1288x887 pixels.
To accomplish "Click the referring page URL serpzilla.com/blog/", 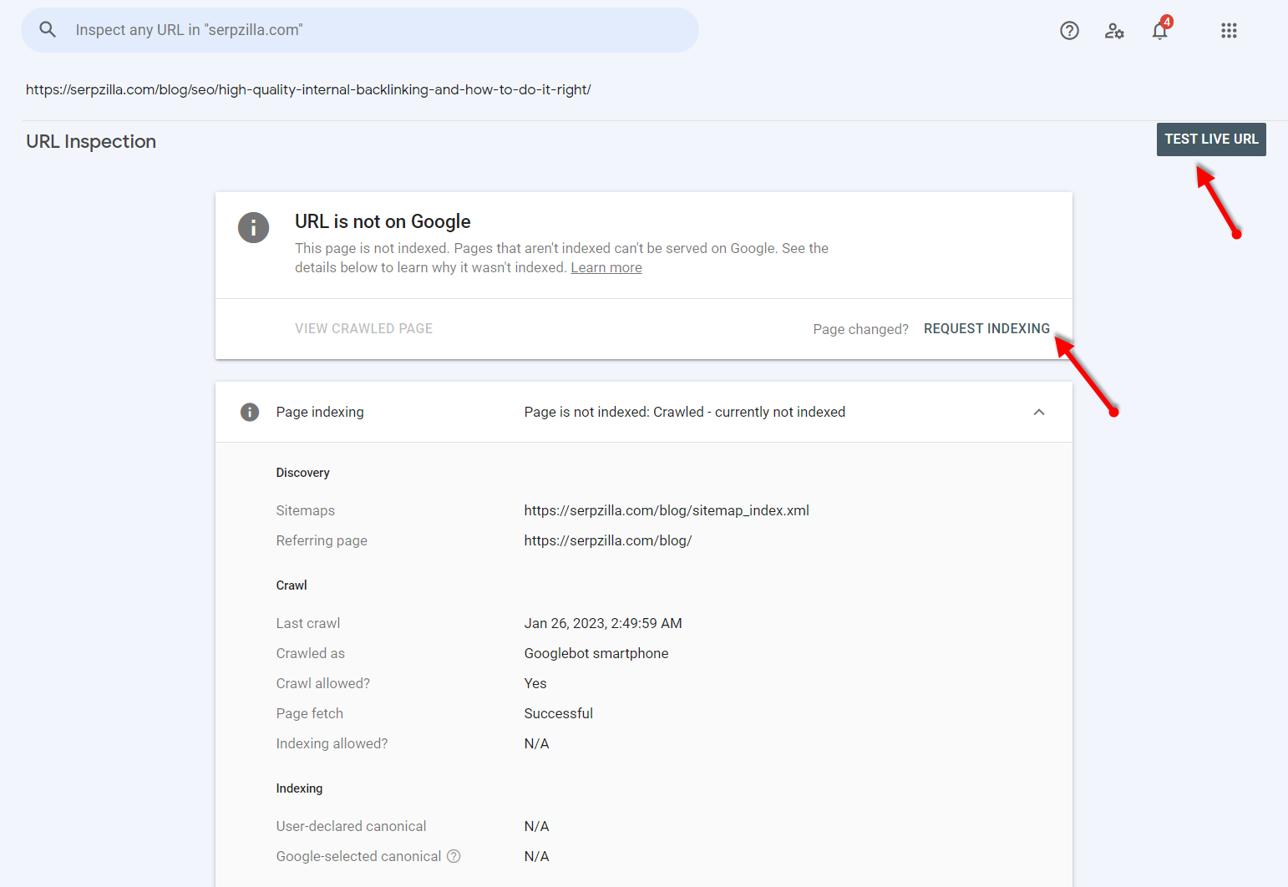I will (608, 540).
